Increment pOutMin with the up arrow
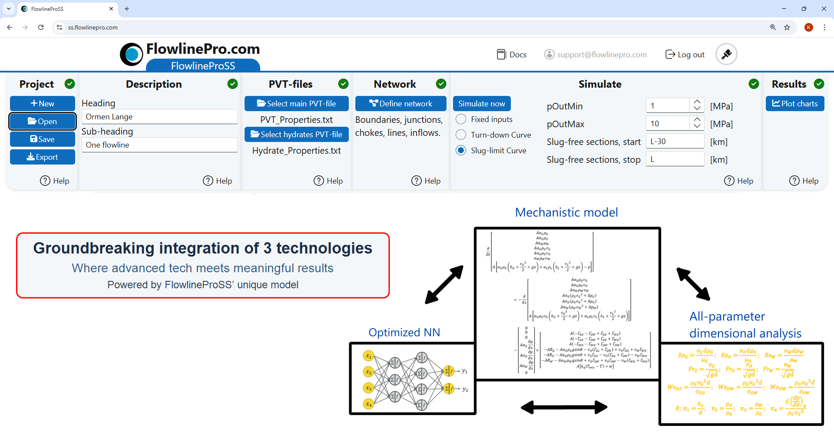Image resolution: width=834 pixels, height=448 pixels. tap(697, 102)
